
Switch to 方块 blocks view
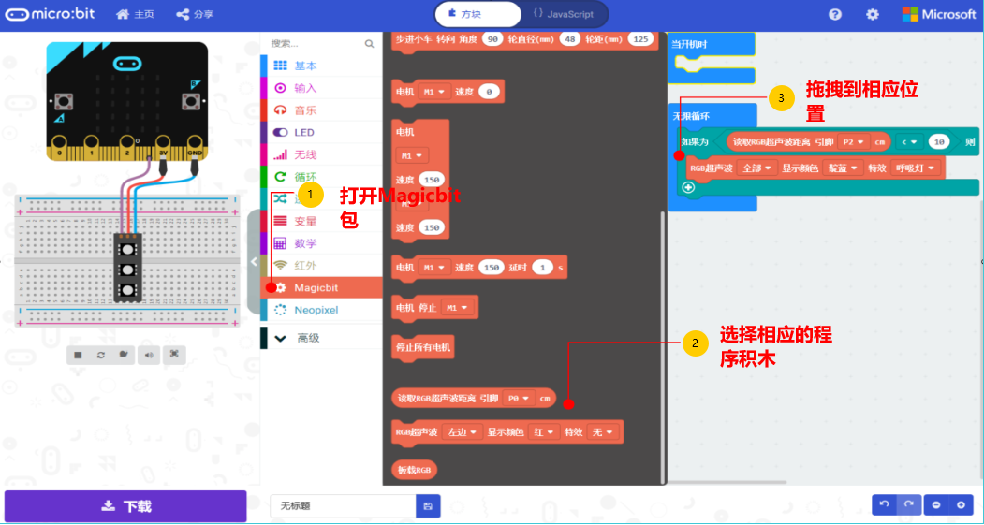pos(478,14)
